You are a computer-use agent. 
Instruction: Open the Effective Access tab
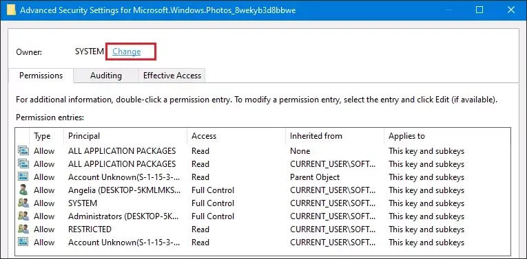tap(172, 76)
